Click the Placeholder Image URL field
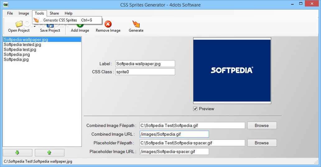Screen dimensions: 321x167 [174, 151]
